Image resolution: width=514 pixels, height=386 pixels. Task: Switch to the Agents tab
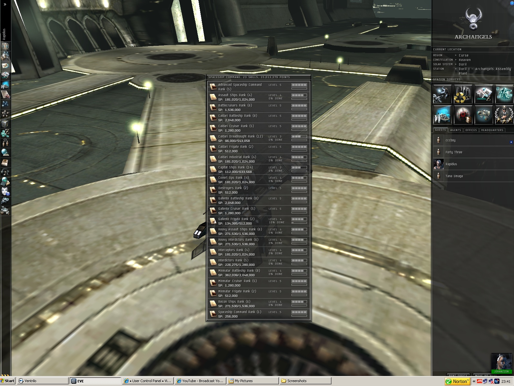click(456, 130)
